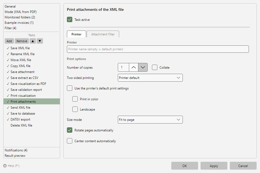Click the Help (F1) icon

pyautogui.click(x=5, y=166)
